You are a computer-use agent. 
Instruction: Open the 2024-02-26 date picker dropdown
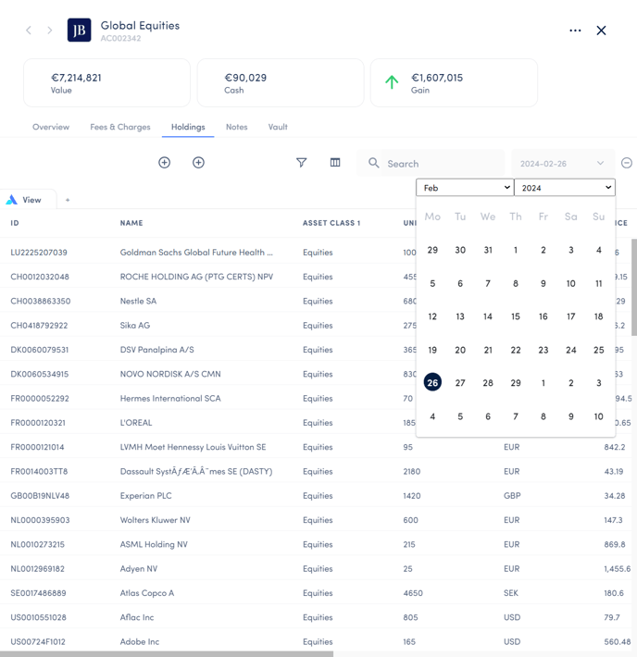(x=562, y=164)
